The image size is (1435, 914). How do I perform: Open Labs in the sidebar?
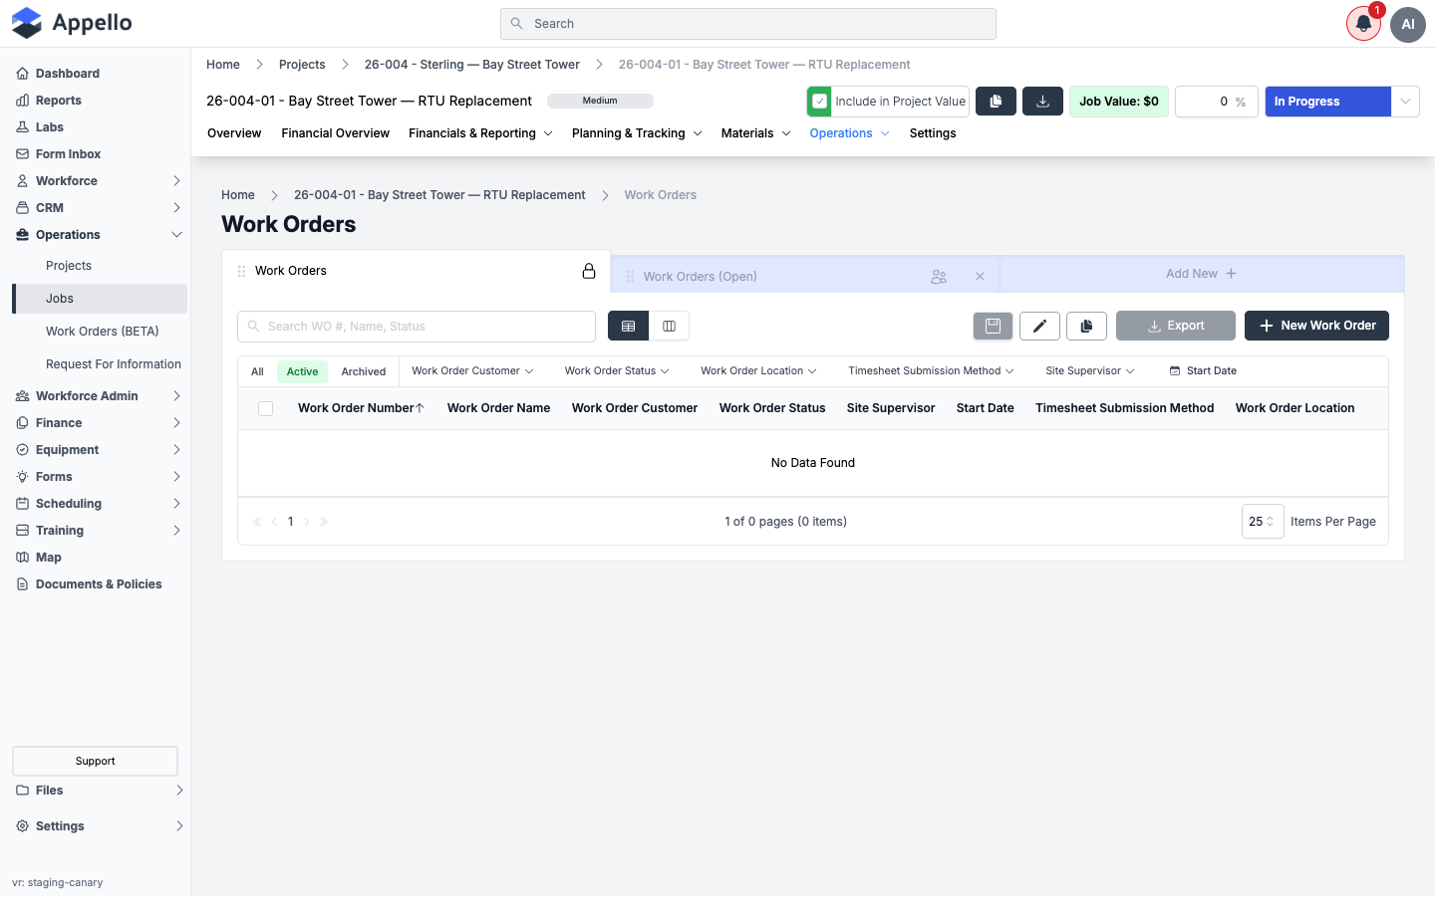(50, 127)
